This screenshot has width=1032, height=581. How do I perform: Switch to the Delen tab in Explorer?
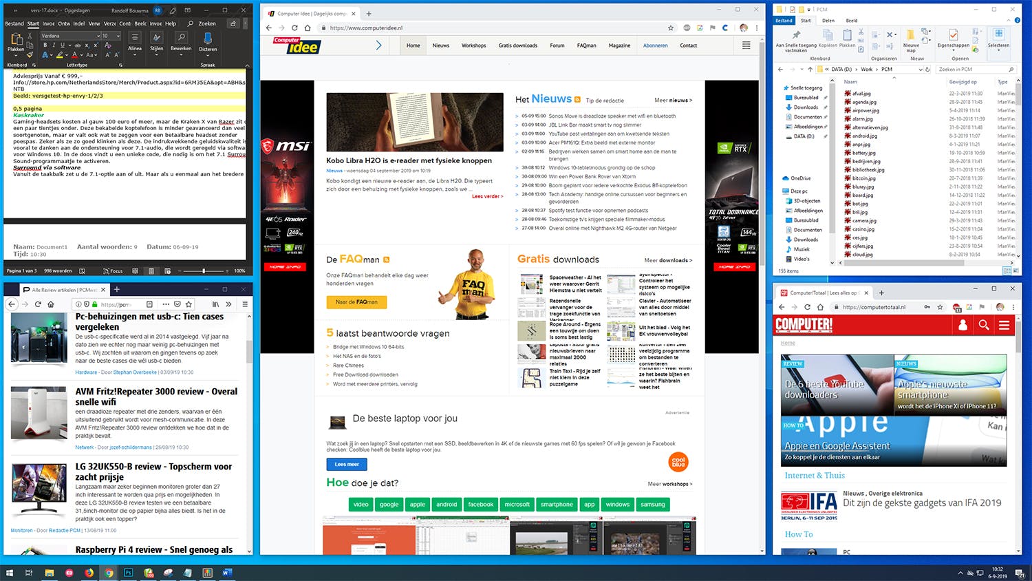click(828, 21)
